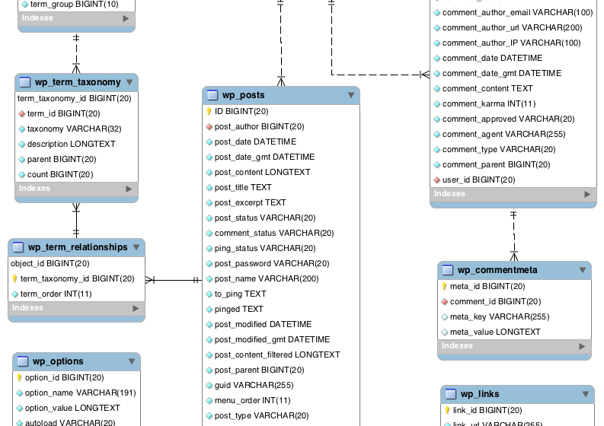Click the key icon beside link_id BIGINT(20)

tap(447, 410)
